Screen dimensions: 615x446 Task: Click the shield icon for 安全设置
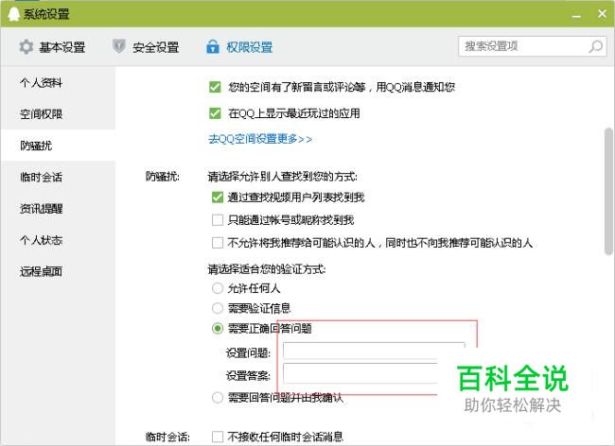(x=119, y=46)
